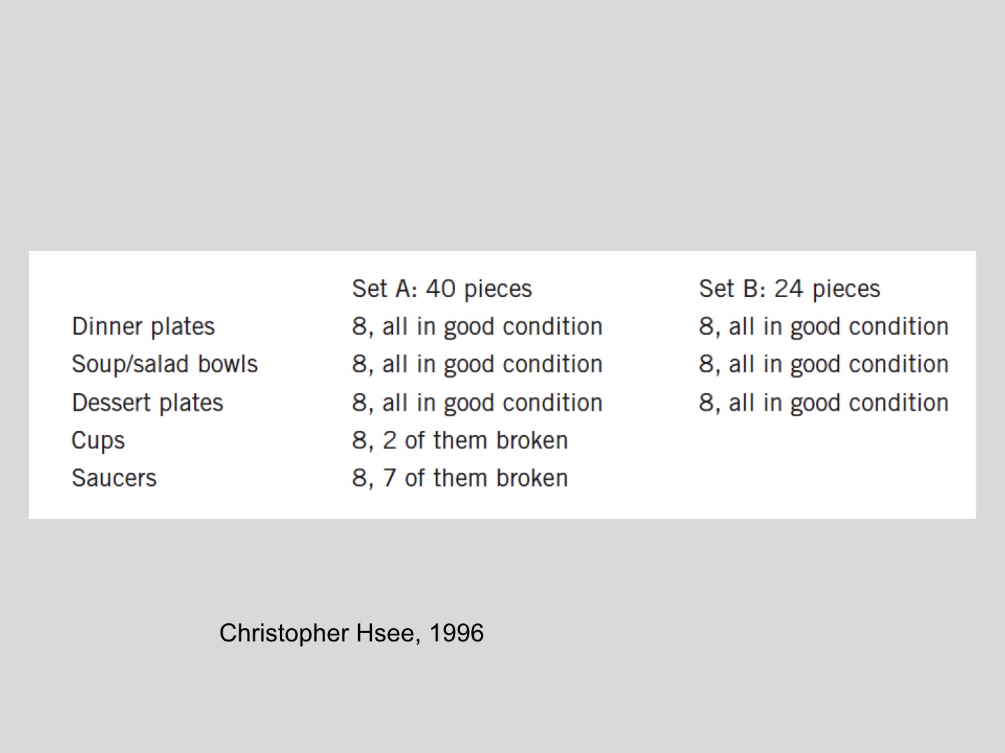
Task: Click Set B's Dessert plates condition text
Action: [824, 402]
